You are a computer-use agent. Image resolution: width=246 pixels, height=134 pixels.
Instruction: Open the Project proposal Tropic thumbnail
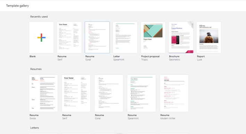tap(153, 37)
